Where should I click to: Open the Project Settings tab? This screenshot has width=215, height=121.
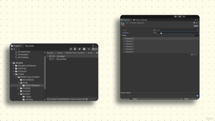click(x=140, y=20)
